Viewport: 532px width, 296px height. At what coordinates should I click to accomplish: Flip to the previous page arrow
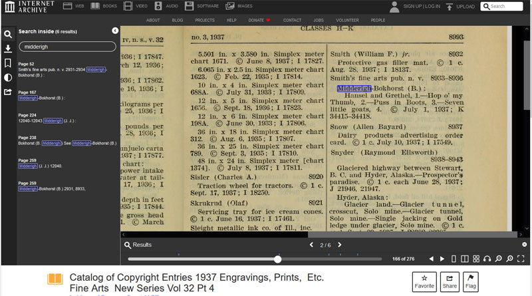431,259
